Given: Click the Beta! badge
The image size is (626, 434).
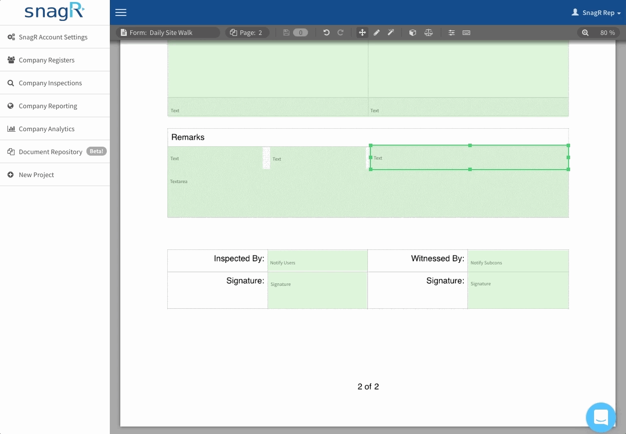Looking at the screenshot, I should pos(96,151).
